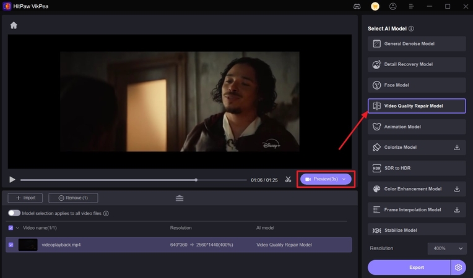The height and width of the screenshot is (278, 473).
Task: Seek using the video progress slider handle
Action: (196, 180)
